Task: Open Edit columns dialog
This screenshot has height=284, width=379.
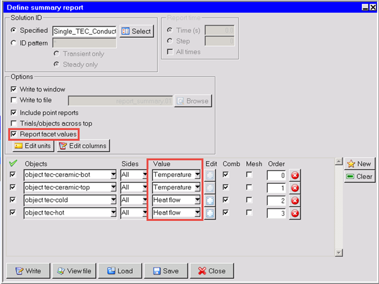Action: 83,146
